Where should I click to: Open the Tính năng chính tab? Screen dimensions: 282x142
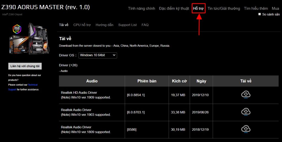pyautogui.click(x=142, y=9)
